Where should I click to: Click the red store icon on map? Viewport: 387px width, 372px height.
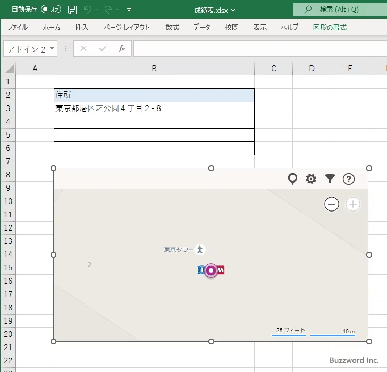(221, 270)
